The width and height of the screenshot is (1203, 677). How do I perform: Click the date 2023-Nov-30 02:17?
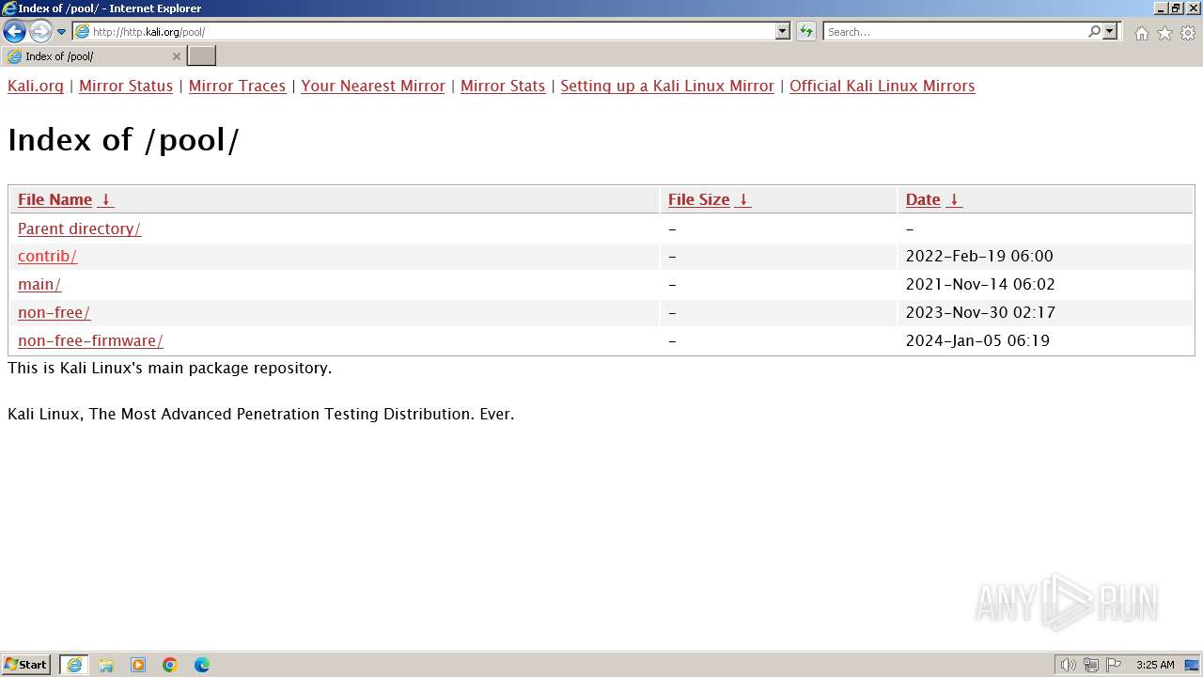coord(980,312)
